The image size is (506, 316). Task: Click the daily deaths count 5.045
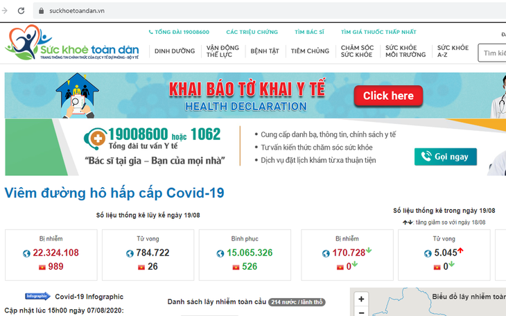pyautogui.click(x=446, y=253)
